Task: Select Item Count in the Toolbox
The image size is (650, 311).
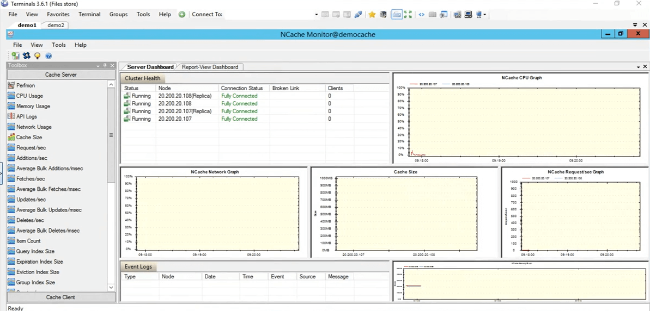Action: [24, 241]
